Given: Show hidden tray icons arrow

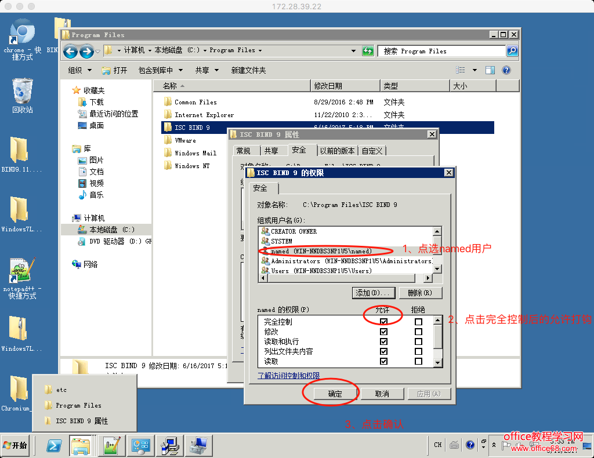Looking at the screenshot, I should coord(494,445).
